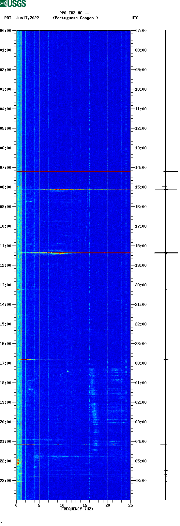Click the 06:00 UTC time label
This screenshot has height=526, width=180.
click(x=141, y=481)
